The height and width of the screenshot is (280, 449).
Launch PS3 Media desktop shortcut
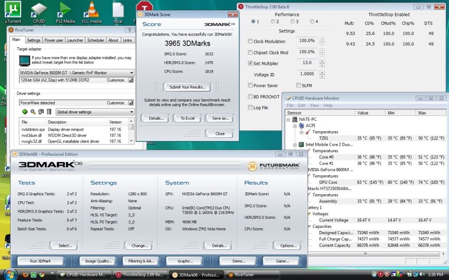point(65,12)
